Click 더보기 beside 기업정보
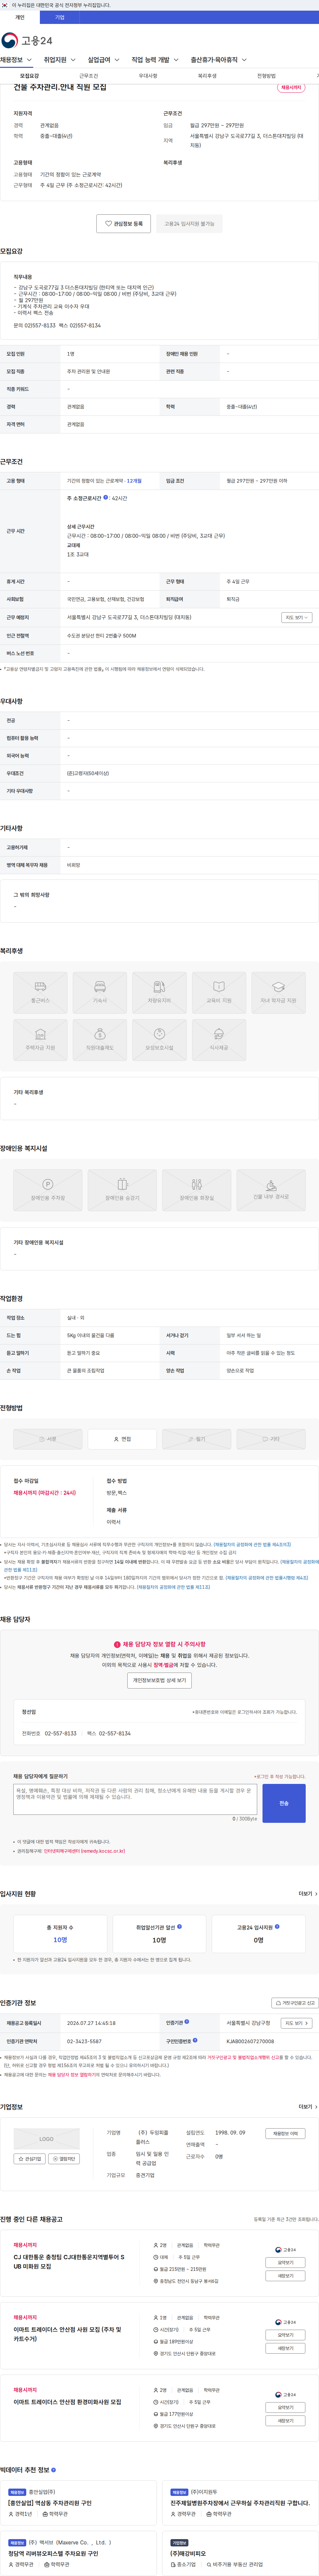Viewport: 319px width, 2576px height. pos(308,2107)
